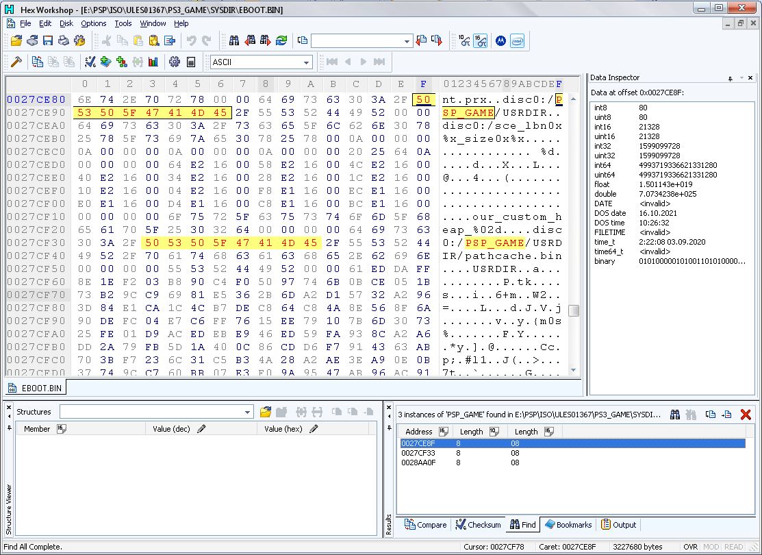Switch to the Output results tab
This screenshot has height=555, width=762.
619,525
